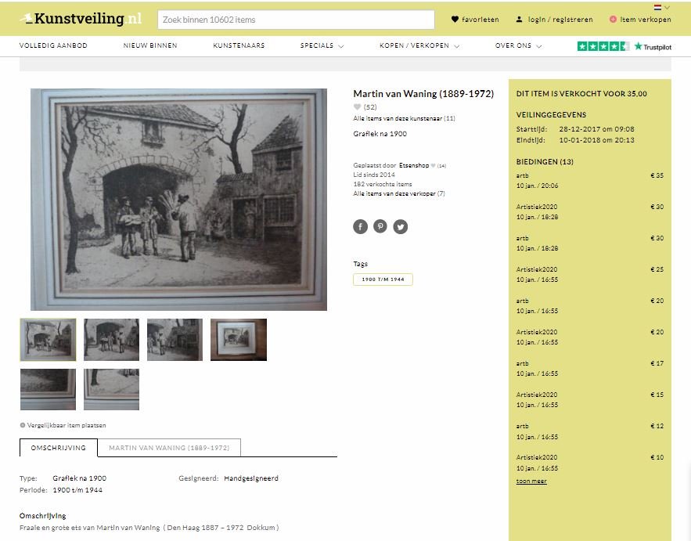The width and height of the screenshot is (691, 541).
Task: Click the favorieten heart icon
Action: click(x=455, y=20)
